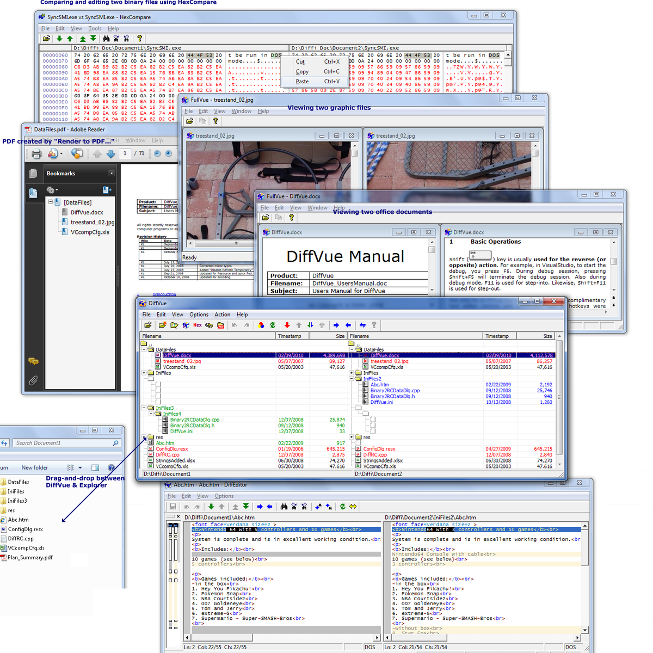The image size is (653, 653).
Task: Open the Options menu in DiffEditor
Action: (x=224, y=496)
